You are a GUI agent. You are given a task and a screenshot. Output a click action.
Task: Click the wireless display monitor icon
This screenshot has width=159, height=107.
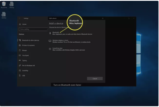(50, 41)
